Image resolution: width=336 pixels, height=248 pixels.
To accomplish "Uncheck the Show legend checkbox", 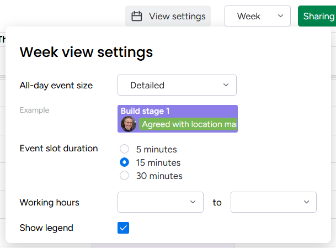I will 124,228.
